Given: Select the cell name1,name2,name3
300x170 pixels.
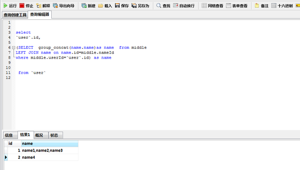Looking at the screenshot, I should click(x=50, y=151).
